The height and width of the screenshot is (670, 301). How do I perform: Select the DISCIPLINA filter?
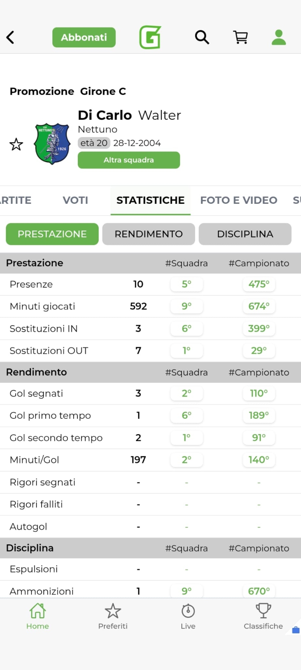click(x=245, y=234)
